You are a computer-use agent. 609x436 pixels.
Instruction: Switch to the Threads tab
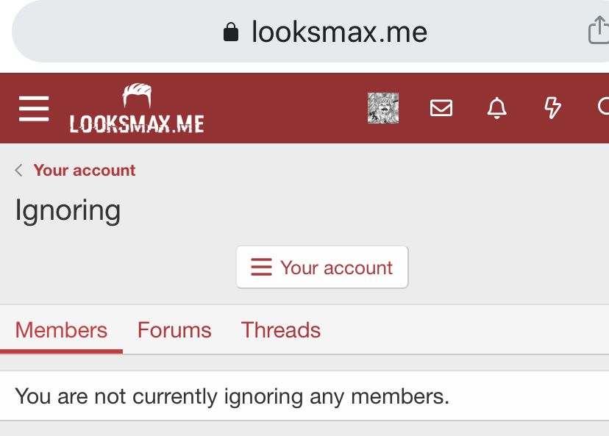tap(281, 330)
